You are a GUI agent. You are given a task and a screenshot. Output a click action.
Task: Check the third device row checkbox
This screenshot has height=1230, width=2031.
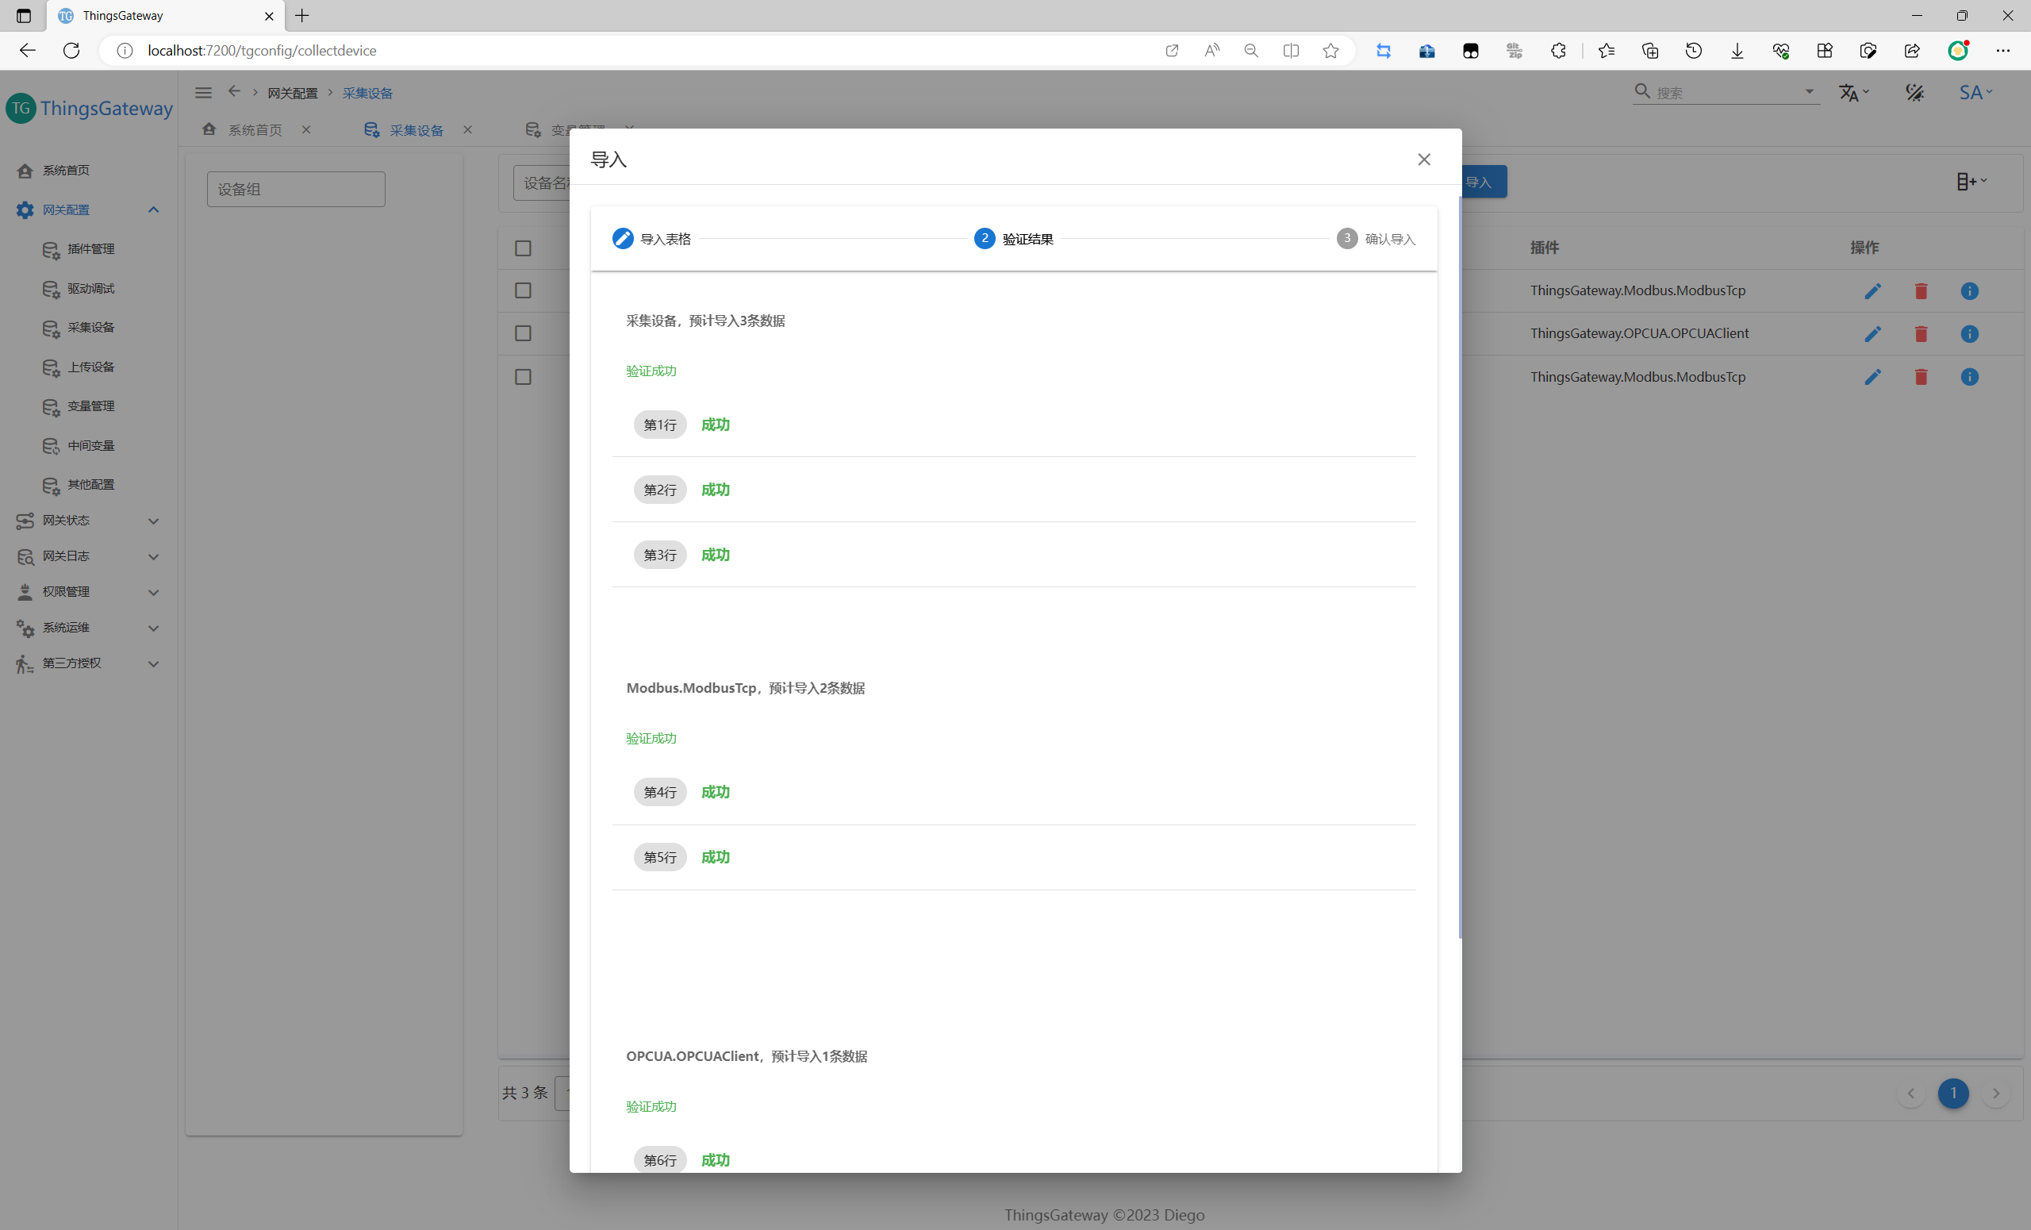click(x=523, y=377)
